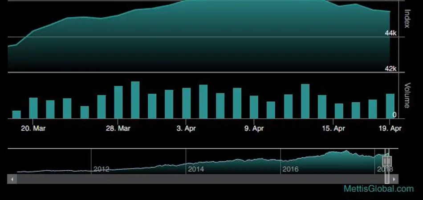The width and height of the screenshot is (423, 200).
Task: Open the MettisGlobal.com link
Action: click(x=378, y=188)
